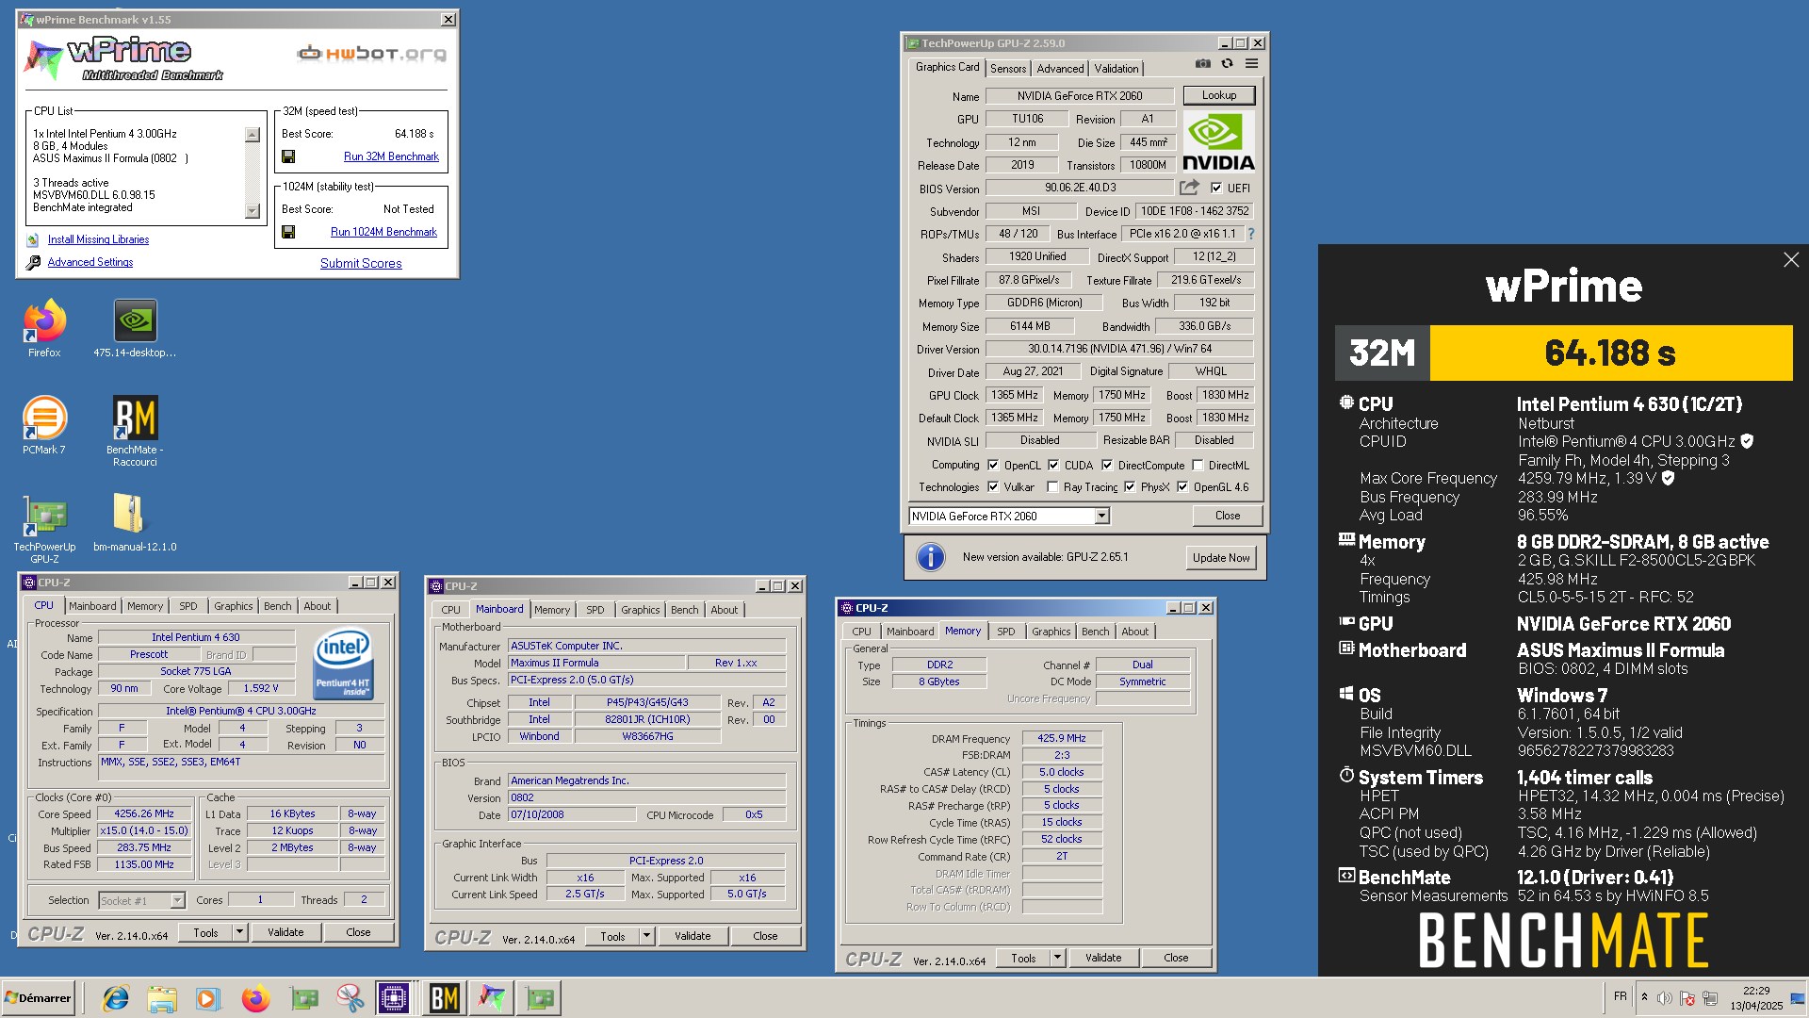
Task: Open Firefox desktop shortcut
Action: pos(44,328)
